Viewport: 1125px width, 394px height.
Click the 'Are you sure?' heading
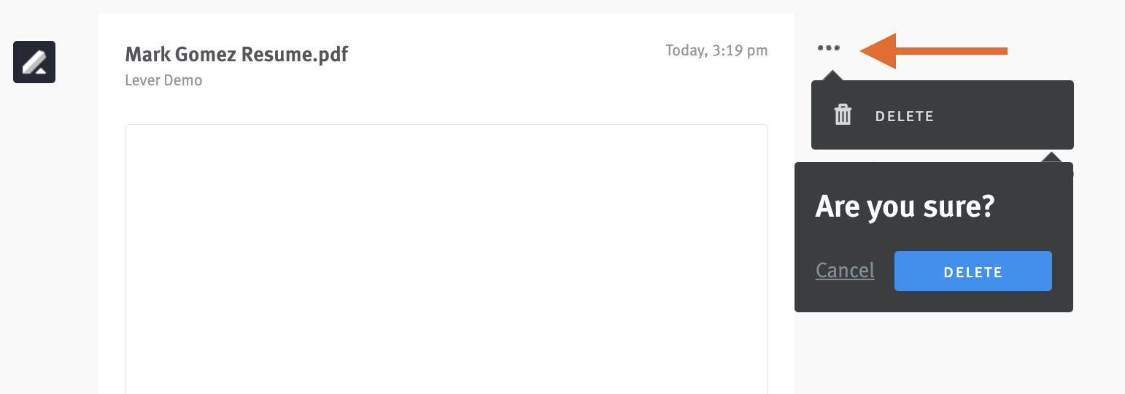click(x=905, y=206)
